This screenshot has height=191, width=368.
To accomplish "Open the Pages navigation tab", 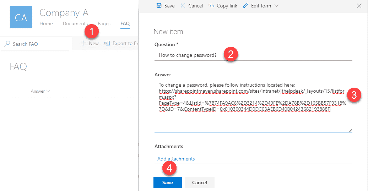I will tap(104, 23).
